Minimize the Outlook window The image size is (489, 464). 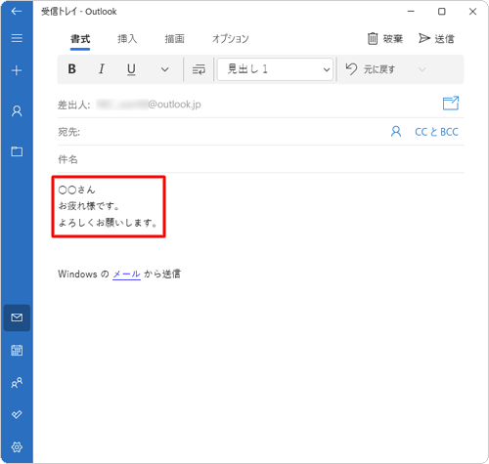pos(411,12)
